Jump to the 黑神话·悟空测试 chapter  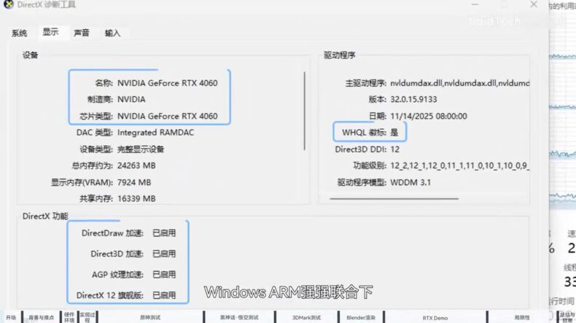point(239,317)
